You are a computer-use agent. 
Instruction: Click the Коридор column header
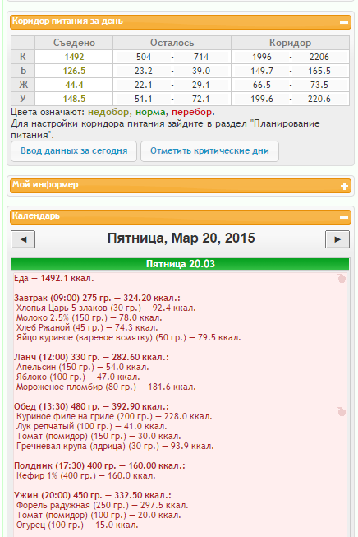coord(291,43)
